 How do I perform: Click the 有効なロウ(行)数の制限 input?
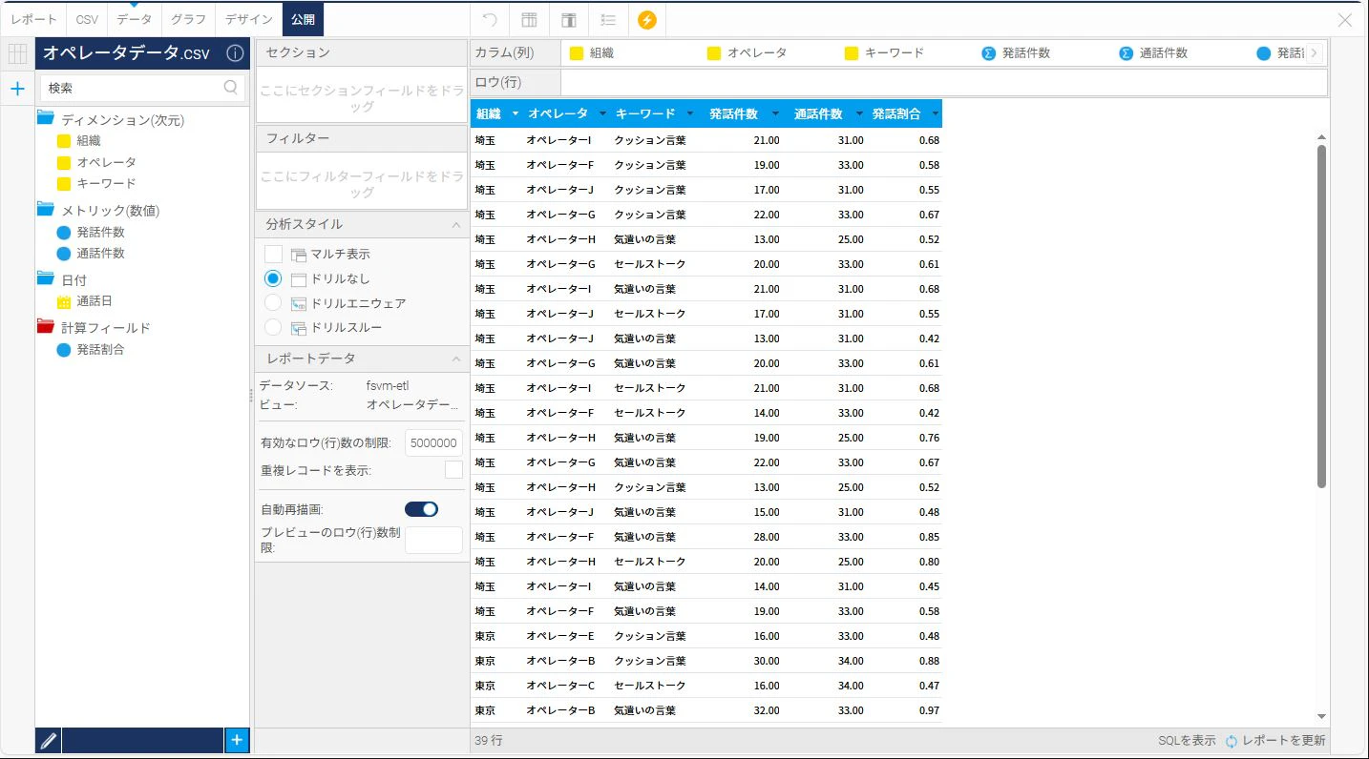pos(433,443)
